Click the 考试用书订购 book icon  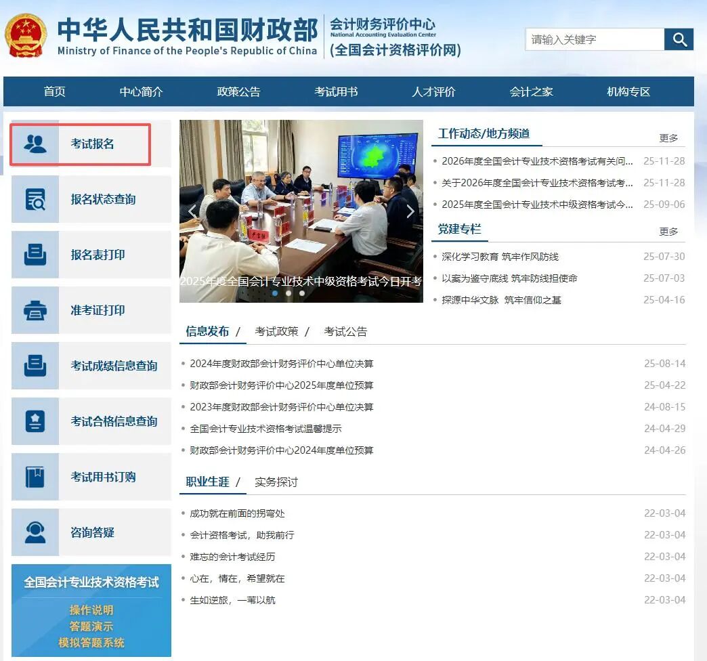point(35,477)
